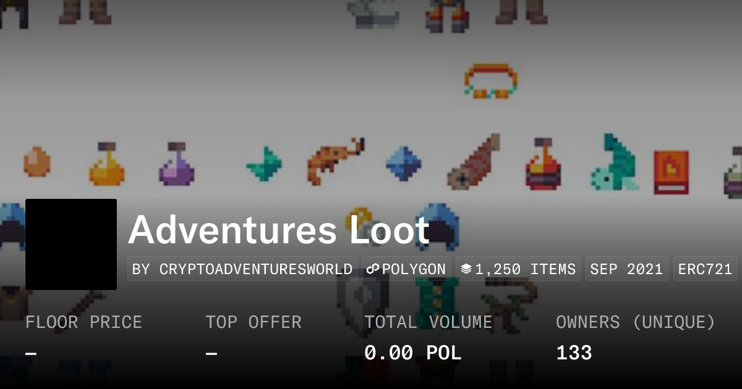Viewport: 742px width, 389px height.
Task: Click the orange potion flask icon
Action: tap(106, 164)
